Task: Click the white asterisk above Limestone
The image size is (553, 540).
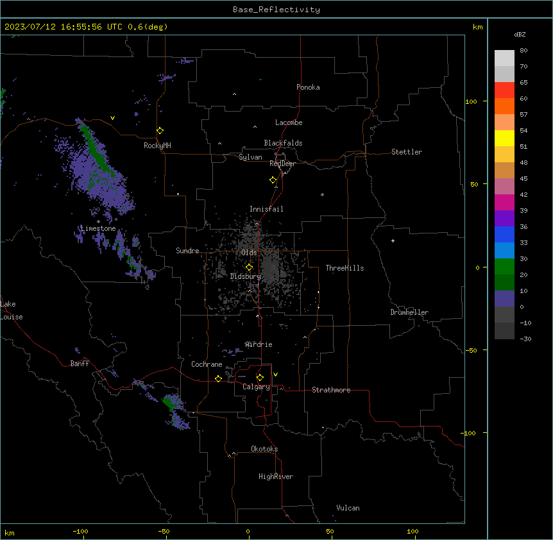Action: coord(98,222)
